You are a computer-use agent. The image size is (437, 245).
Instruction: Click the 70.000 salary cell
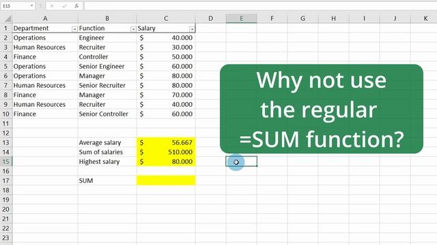tap(166, 95)
